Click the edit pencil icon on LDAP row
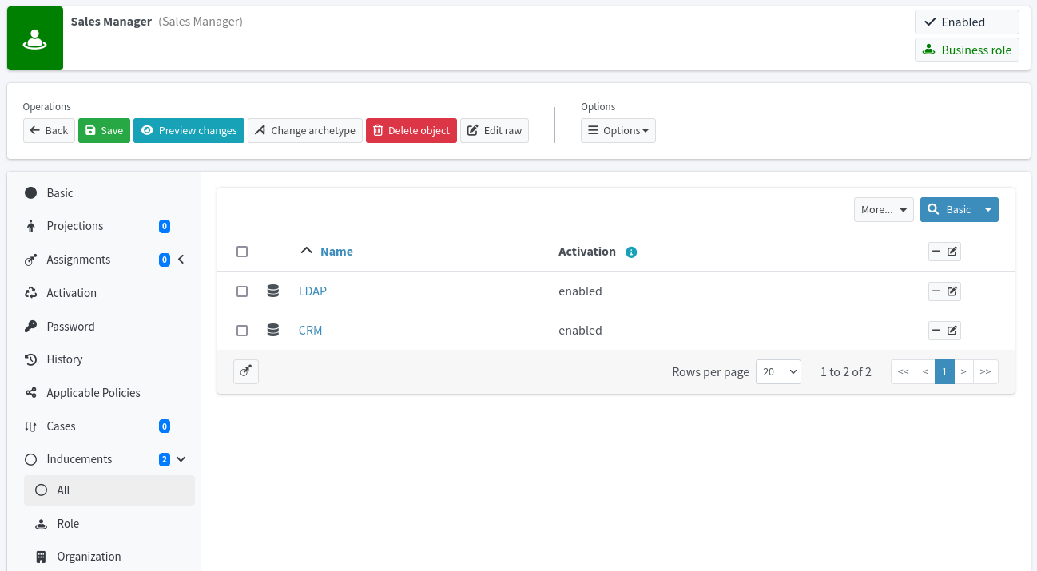This screenshot has height=571, width=1037. click(952, 291)
